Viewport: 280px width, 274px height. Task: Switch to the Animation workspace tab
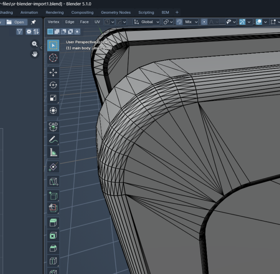pos(29,12)
